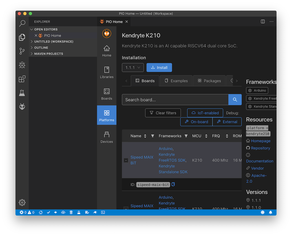Open the Run and Debug view

point(22,65)
